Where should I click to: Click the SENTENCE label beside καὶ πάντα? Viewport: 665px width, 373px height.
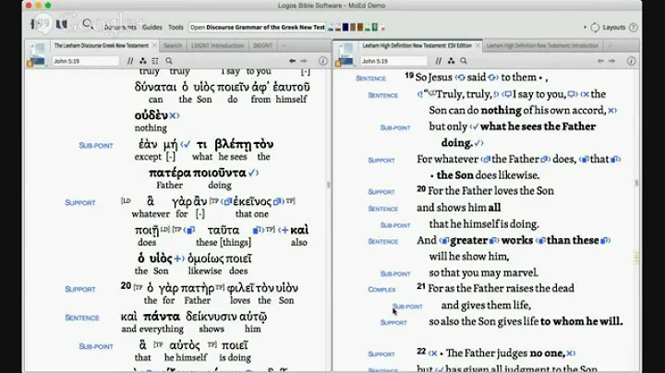coord(82,318)
